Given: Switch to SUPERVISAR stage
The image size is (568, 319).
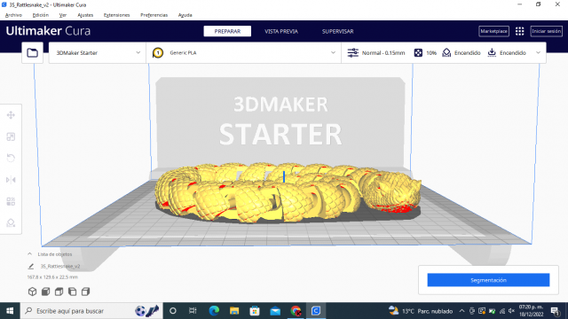Looking at the screenshot, I should pos(337,31).
